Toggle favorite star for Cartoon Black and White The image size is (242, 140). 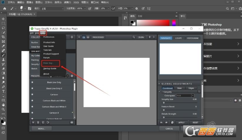32,100
